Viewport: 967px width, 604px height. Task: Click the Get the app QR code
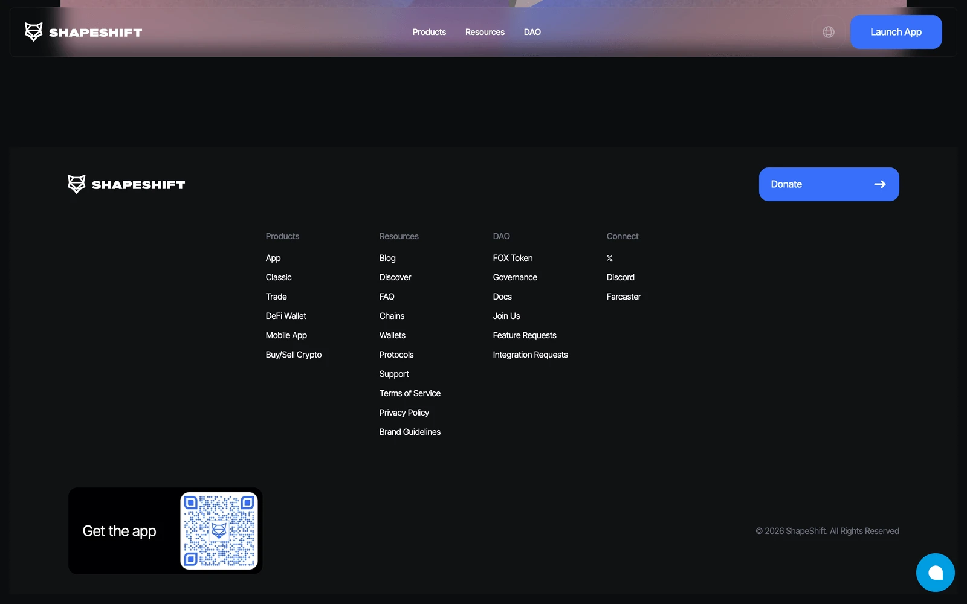tap(219, 531)
